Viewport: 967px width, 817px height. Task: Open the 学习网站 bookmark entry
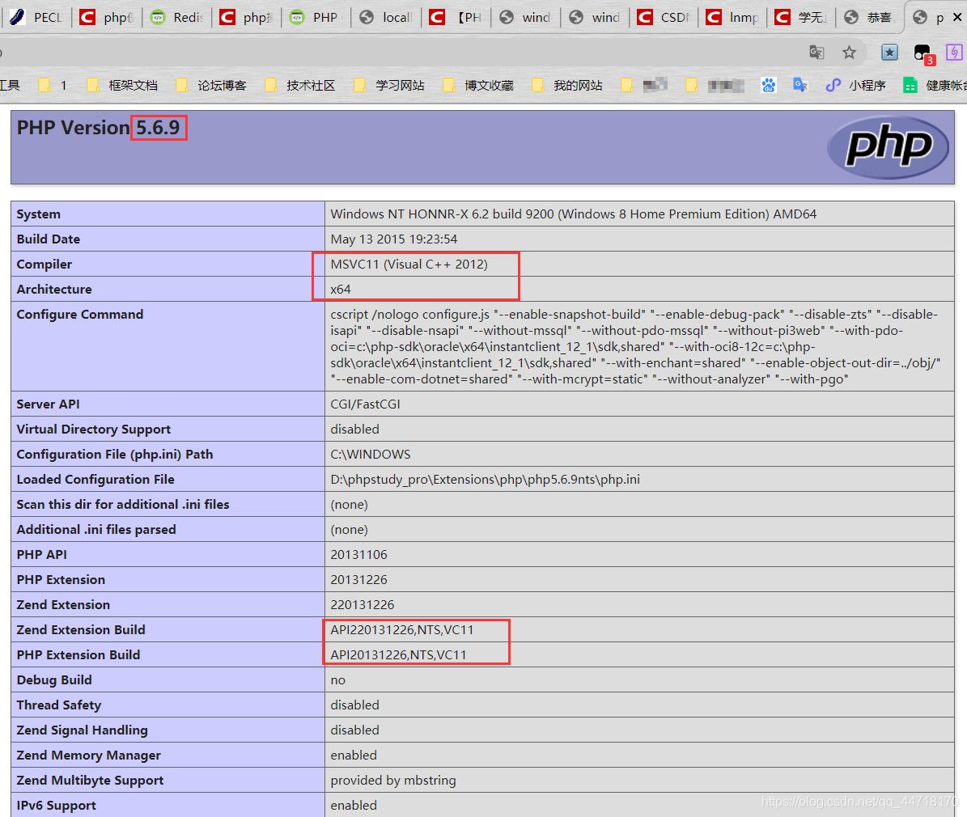(x=397, y=84)
